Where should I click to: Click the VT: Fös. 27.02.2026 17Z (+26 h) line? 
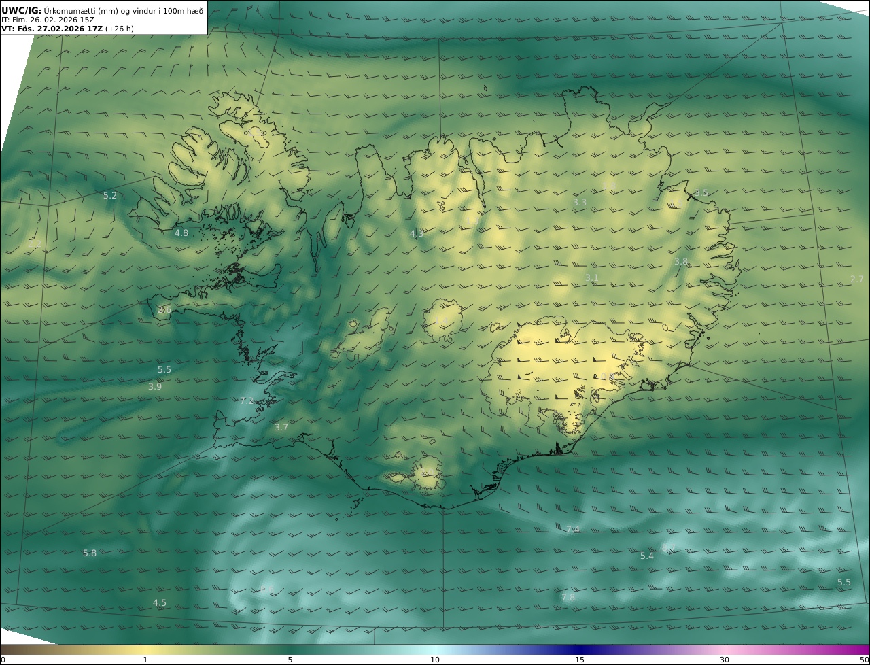coord(67,29)
